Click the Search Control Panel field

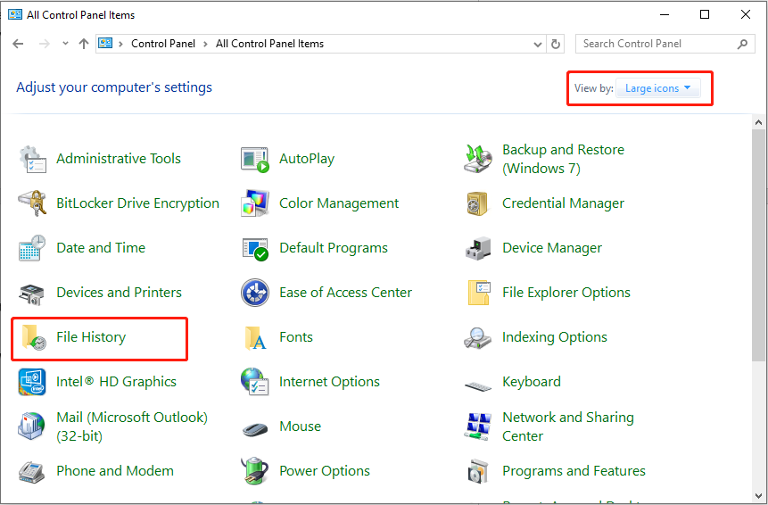pos(665,44)
